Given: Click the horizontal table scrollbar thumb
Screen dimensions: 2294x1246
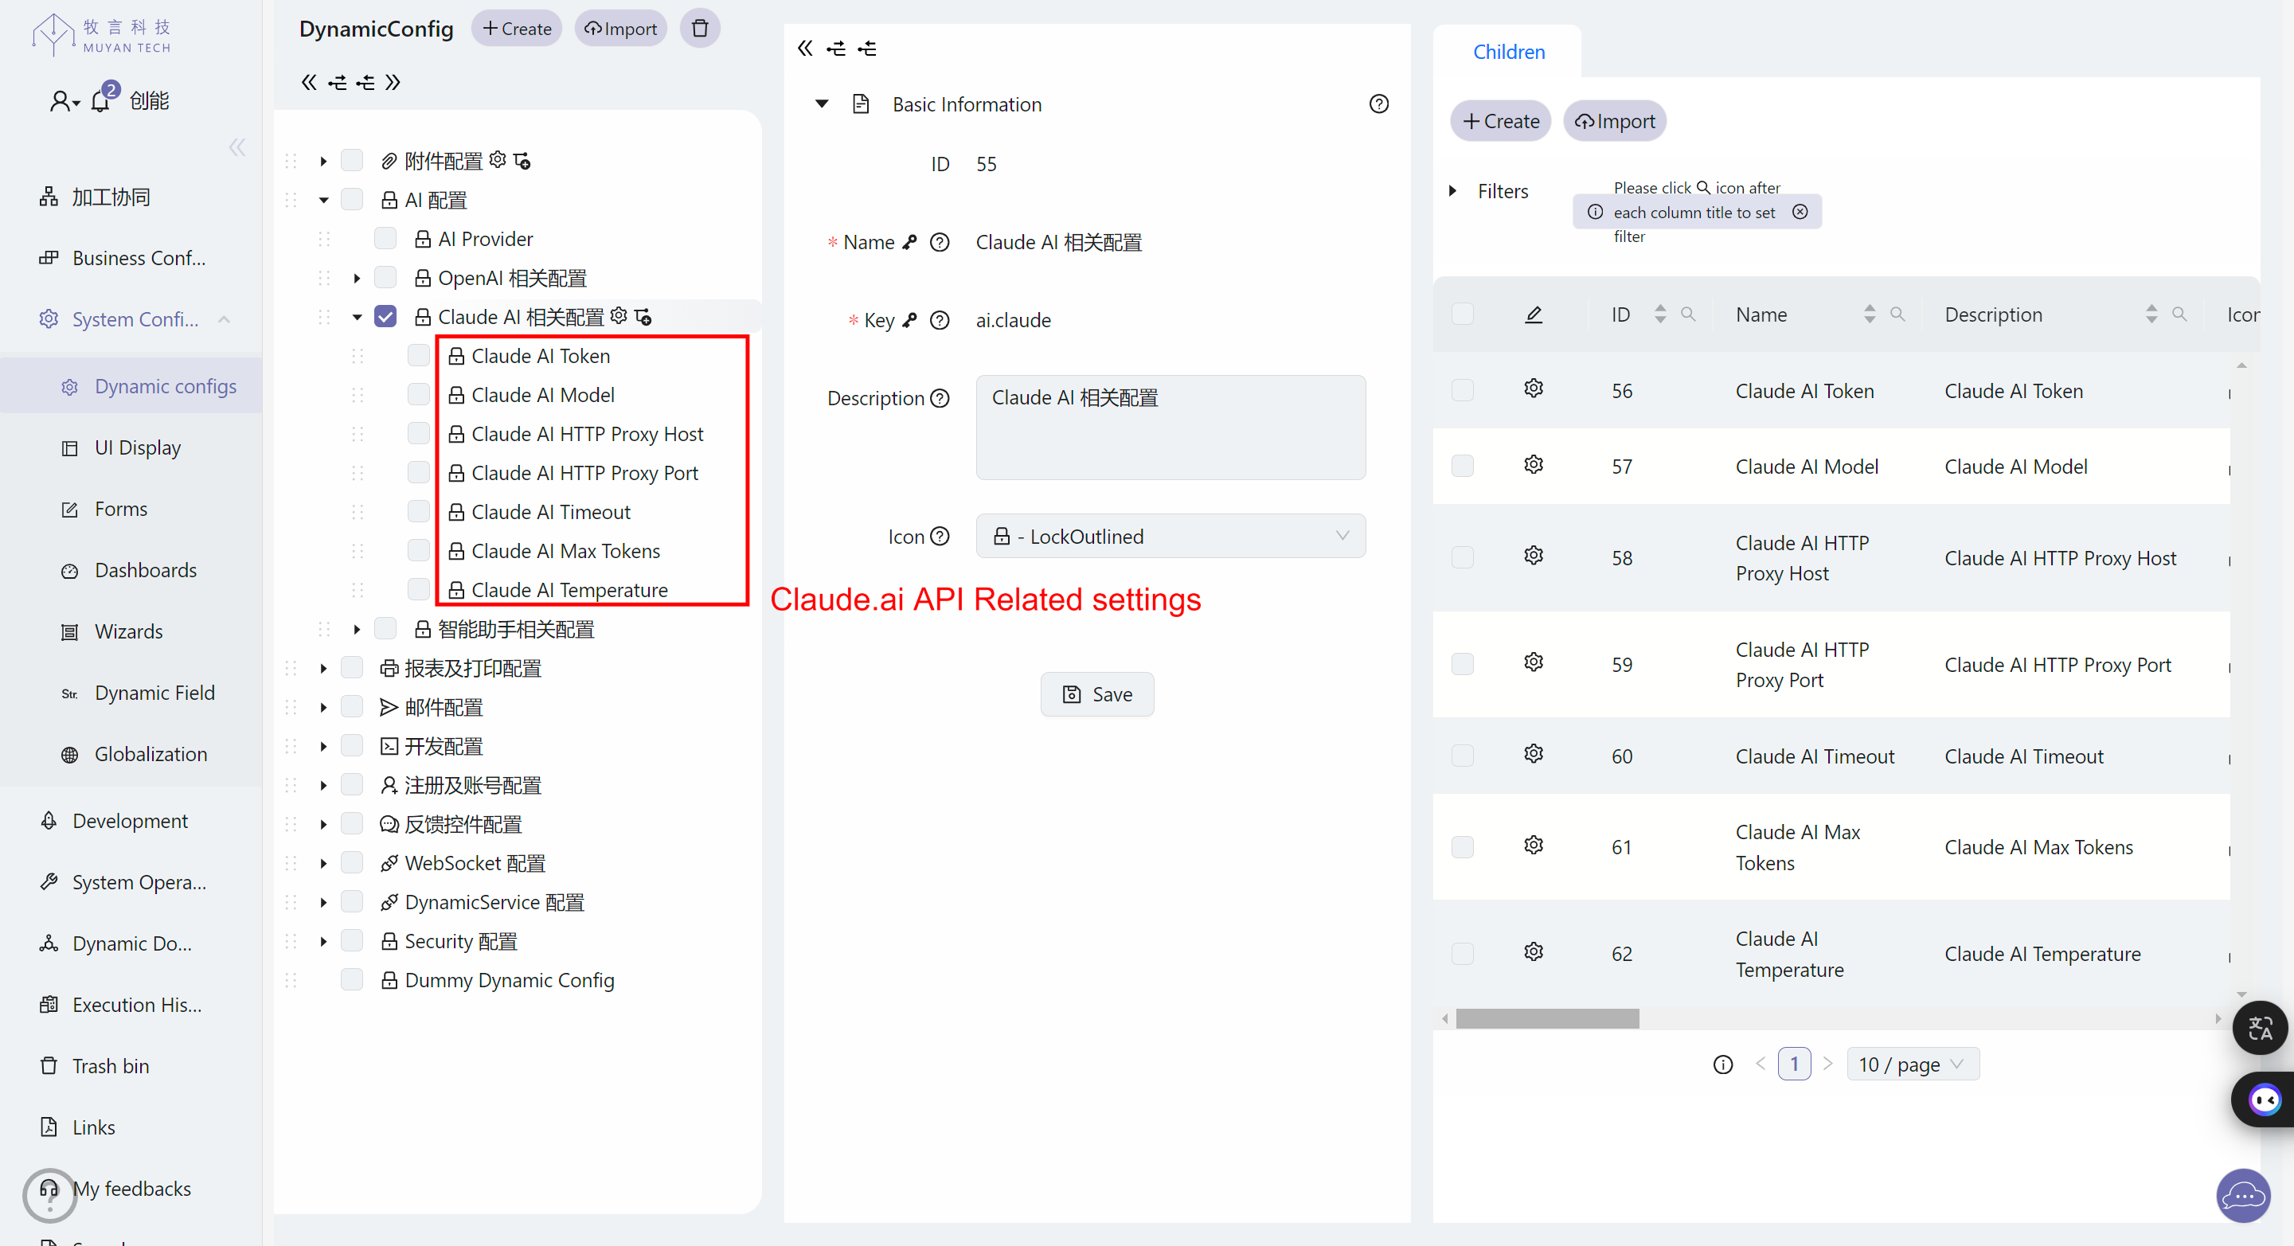Looking at the screenshot, I should (x=1547, y=1018).
